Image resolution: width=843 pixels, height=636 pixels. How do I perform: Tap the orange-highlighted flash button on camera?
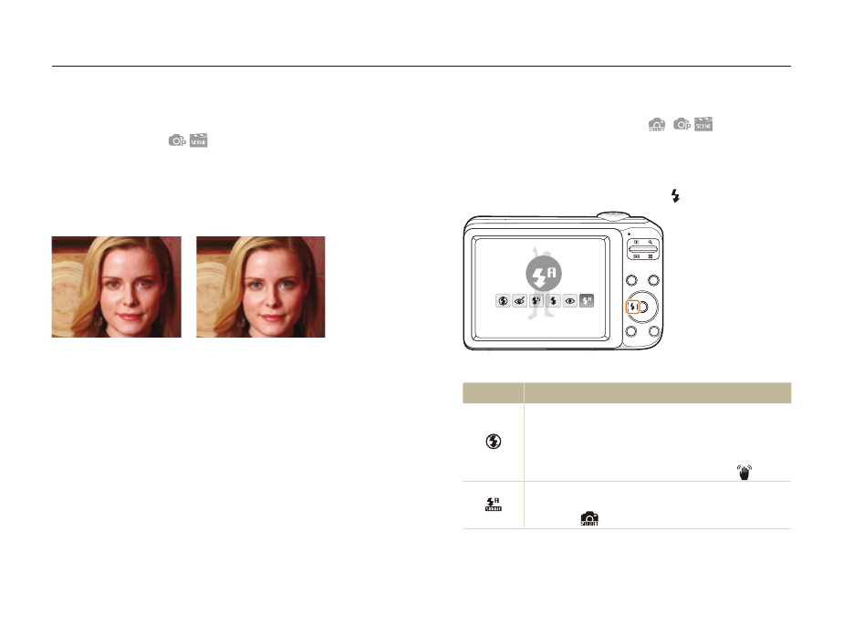tap(633, 307)
